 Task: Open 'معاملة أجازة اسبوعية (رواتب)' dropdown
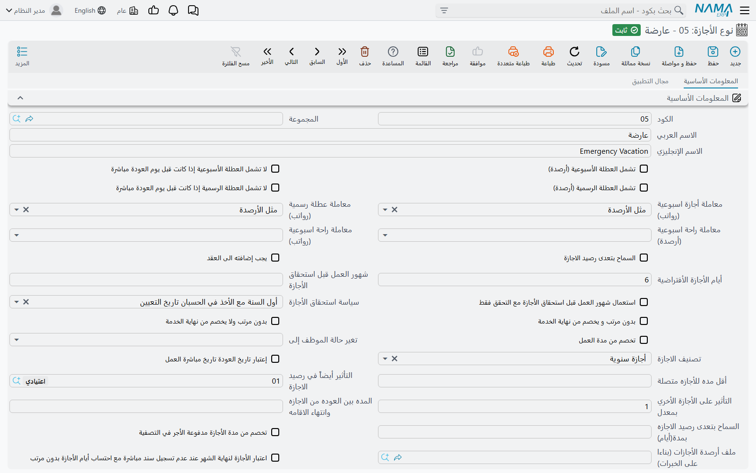point(385,210)
